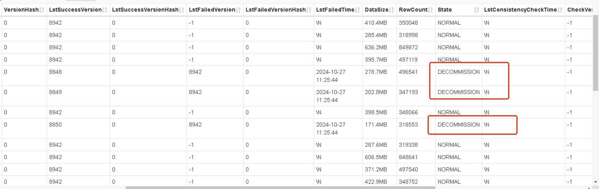The width and height of the screenshot is (599, 189).
Task: Sort by LstFailedVersion column icon
Action: click(x=239, y=10)
